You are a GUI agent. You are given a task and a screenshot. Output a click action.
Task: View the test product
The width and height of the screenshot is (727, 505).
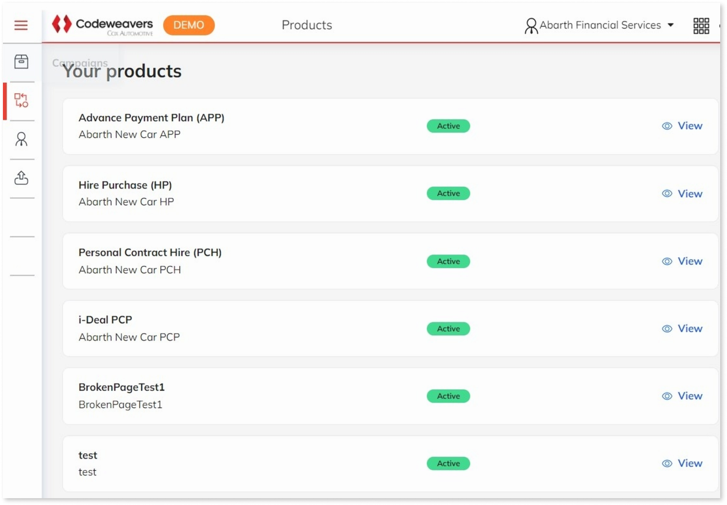682,463
